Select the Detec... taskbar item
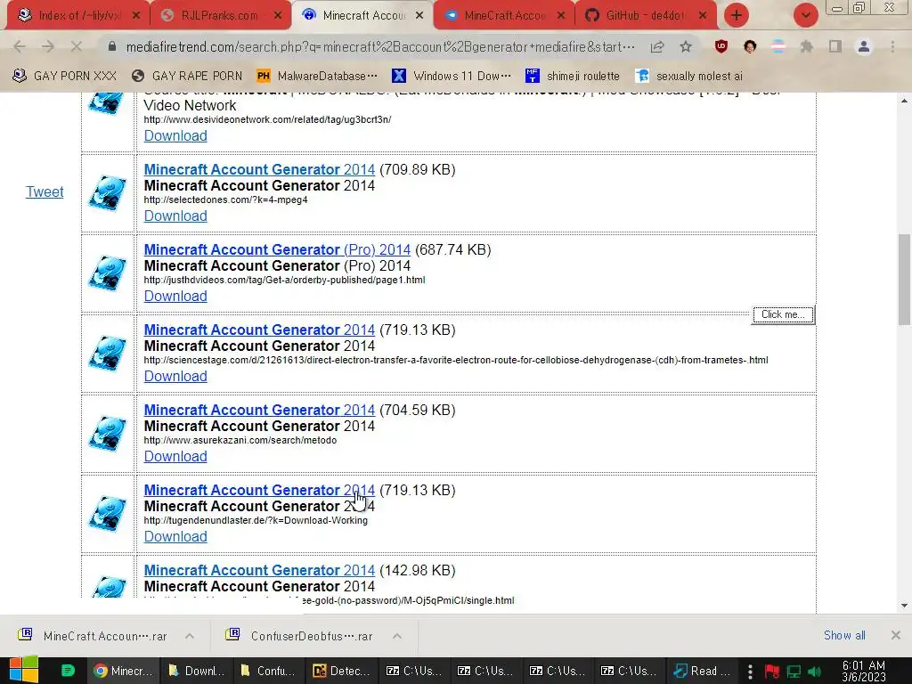 (341, 671)
